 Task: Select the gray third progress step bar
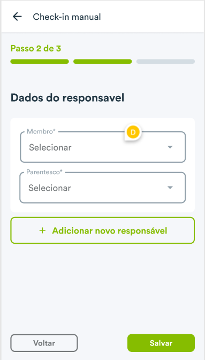[165, 62]
